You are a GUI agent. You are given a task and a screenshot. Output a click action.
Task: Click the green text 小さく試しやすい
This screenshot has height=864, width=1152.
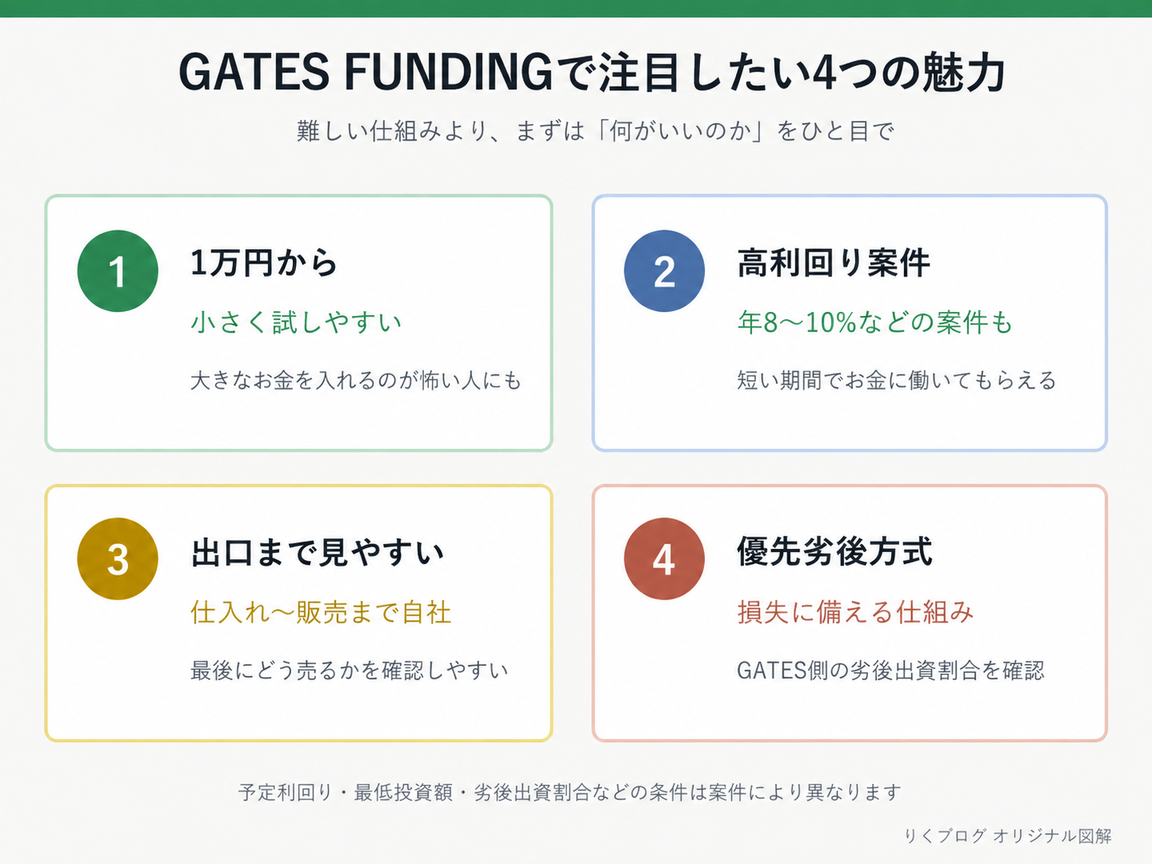(x=296, y=322)
